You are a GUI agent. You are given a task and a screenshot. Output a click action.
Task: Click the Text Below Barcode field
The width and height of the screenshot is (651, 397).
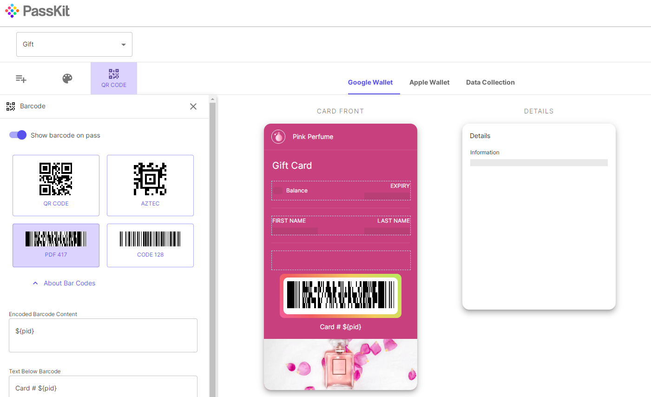pyautogui.click(x=103, y=386)
